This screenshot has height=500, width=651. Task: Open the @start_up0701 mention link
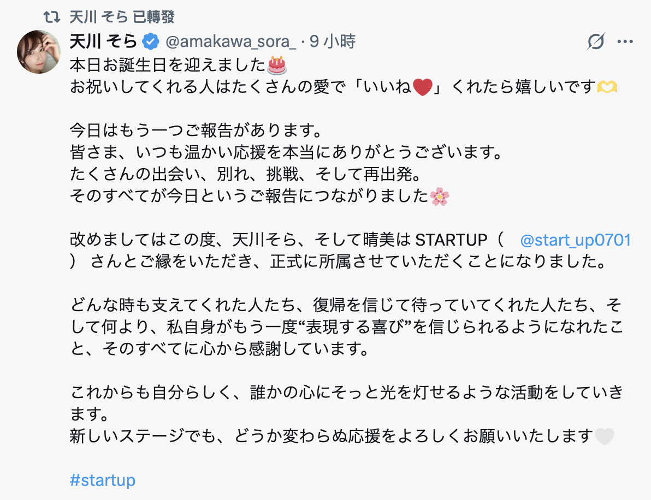pyautogui.click(x=576, y=240)
